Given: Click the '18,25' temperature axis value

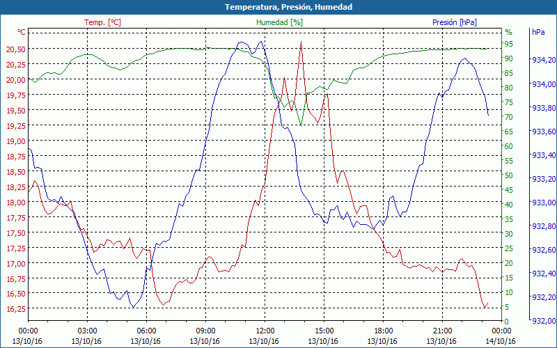Looking at the screenshot, I should pyautogui.click(x=16, y=187).
